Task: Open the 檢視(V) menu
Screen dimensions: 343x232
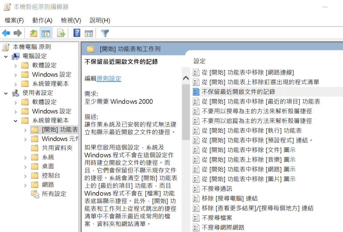Action: [71, 20]
